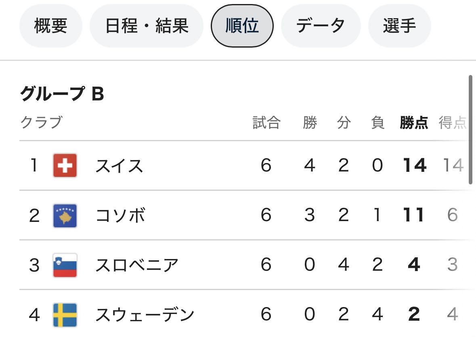Image resolution: width=476 pixels, height=351 pixels.
Task: Open the スウェーデン team link
Action: tap(145, 315)
